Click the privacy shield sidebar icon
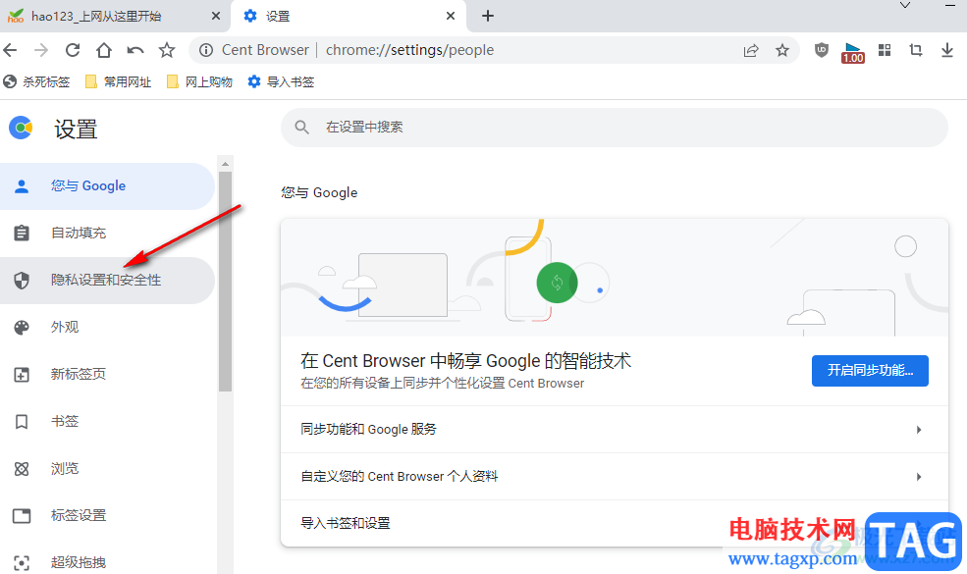967x574 pixels. coord(22,281)
